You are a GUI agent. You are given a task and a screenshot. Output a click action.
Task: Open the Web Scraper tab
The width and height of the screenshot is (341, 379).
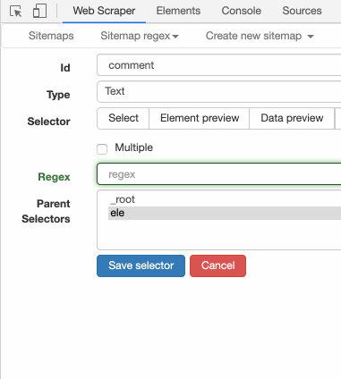tap(104, 11)
